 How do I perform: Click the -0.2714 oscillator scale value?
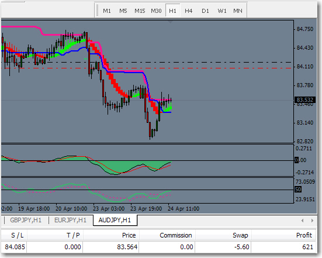click(x=304, y=172)
